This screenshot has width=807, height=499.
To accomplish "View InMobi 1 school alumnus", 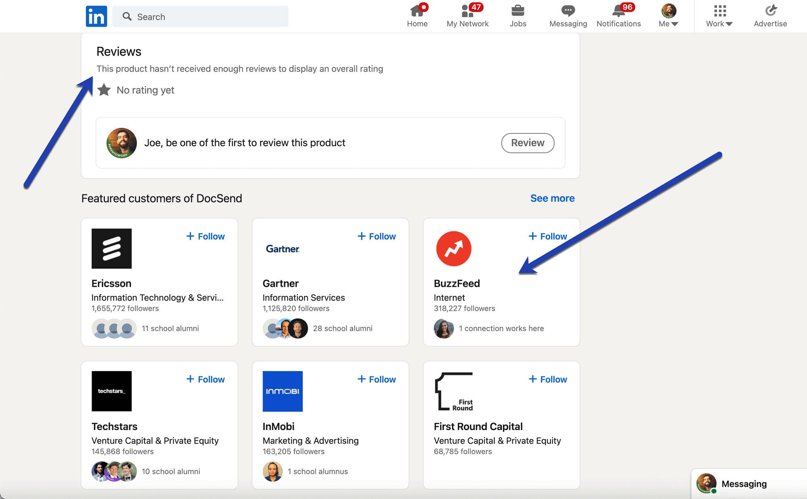I will pos(318,471).
